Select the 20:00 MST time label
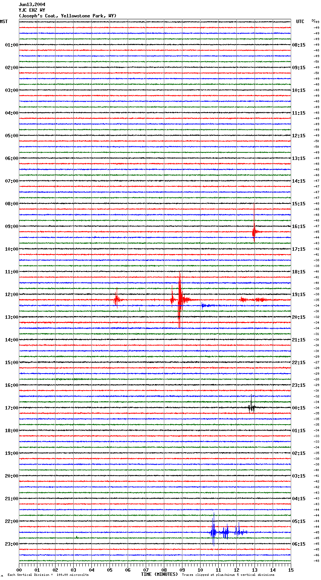Viewport: 321px width, 580px height. tap(12, 476)
